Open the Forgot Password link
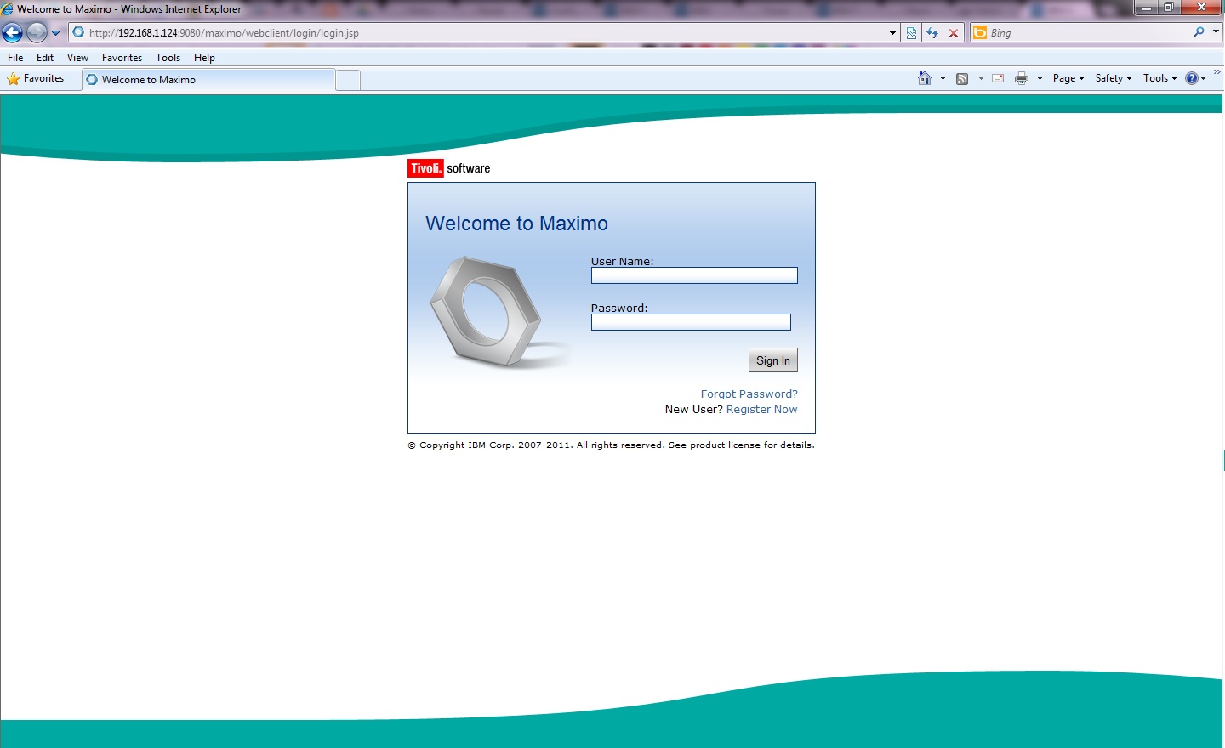This screenshot has height=748, width=1225. (x=749, y=394)
